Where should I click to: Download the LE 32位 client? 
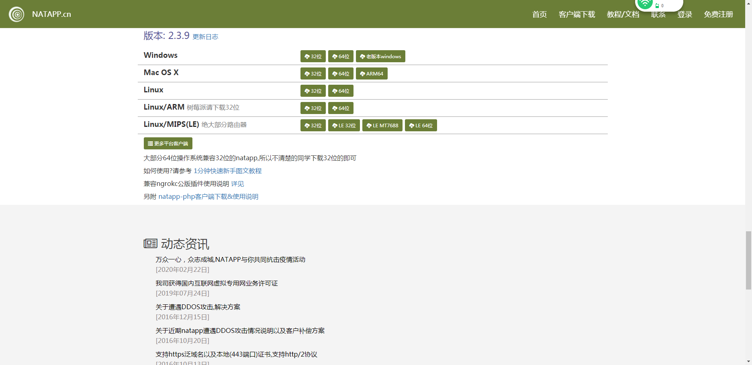[344, 125]
